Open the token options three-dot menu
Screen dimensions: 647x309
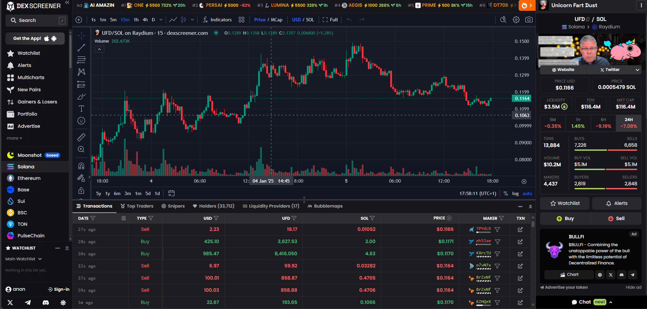[x=641, y=5]
